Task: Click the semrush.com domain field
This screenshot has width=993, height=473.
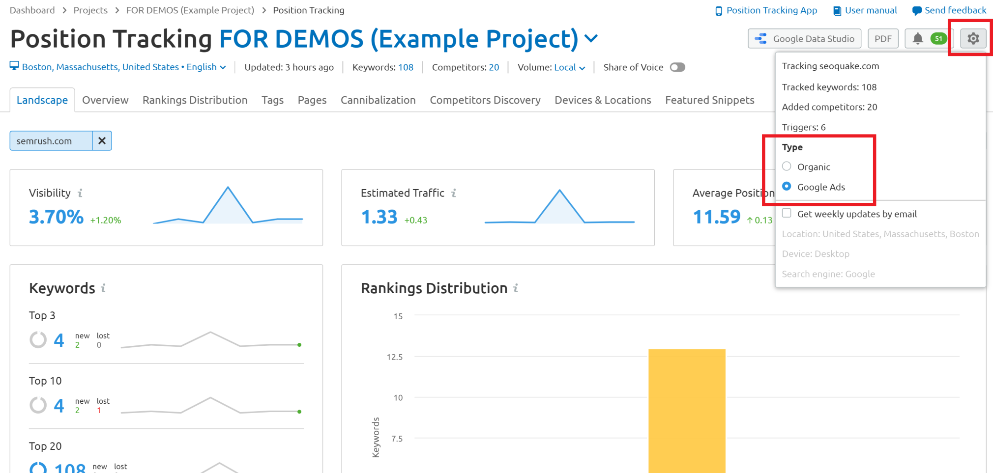Action: point(51,141)
